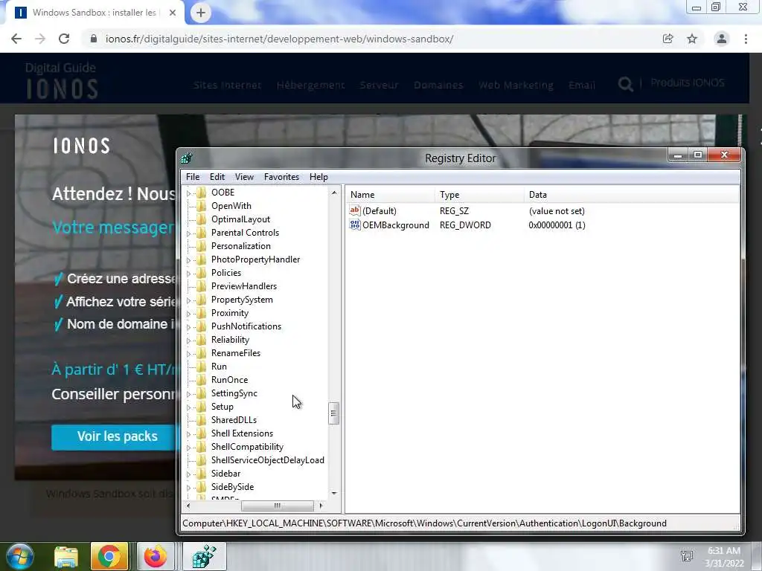Click the tree scroll up arrow
This screenshot has height=571, width=762.
pos(334,193)
